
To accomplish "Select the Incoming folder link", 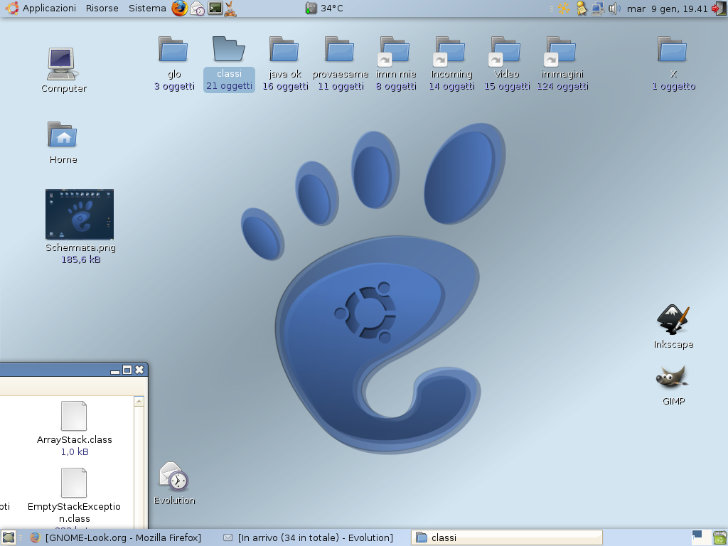I will pyautogui.click(x=449, y=50).
